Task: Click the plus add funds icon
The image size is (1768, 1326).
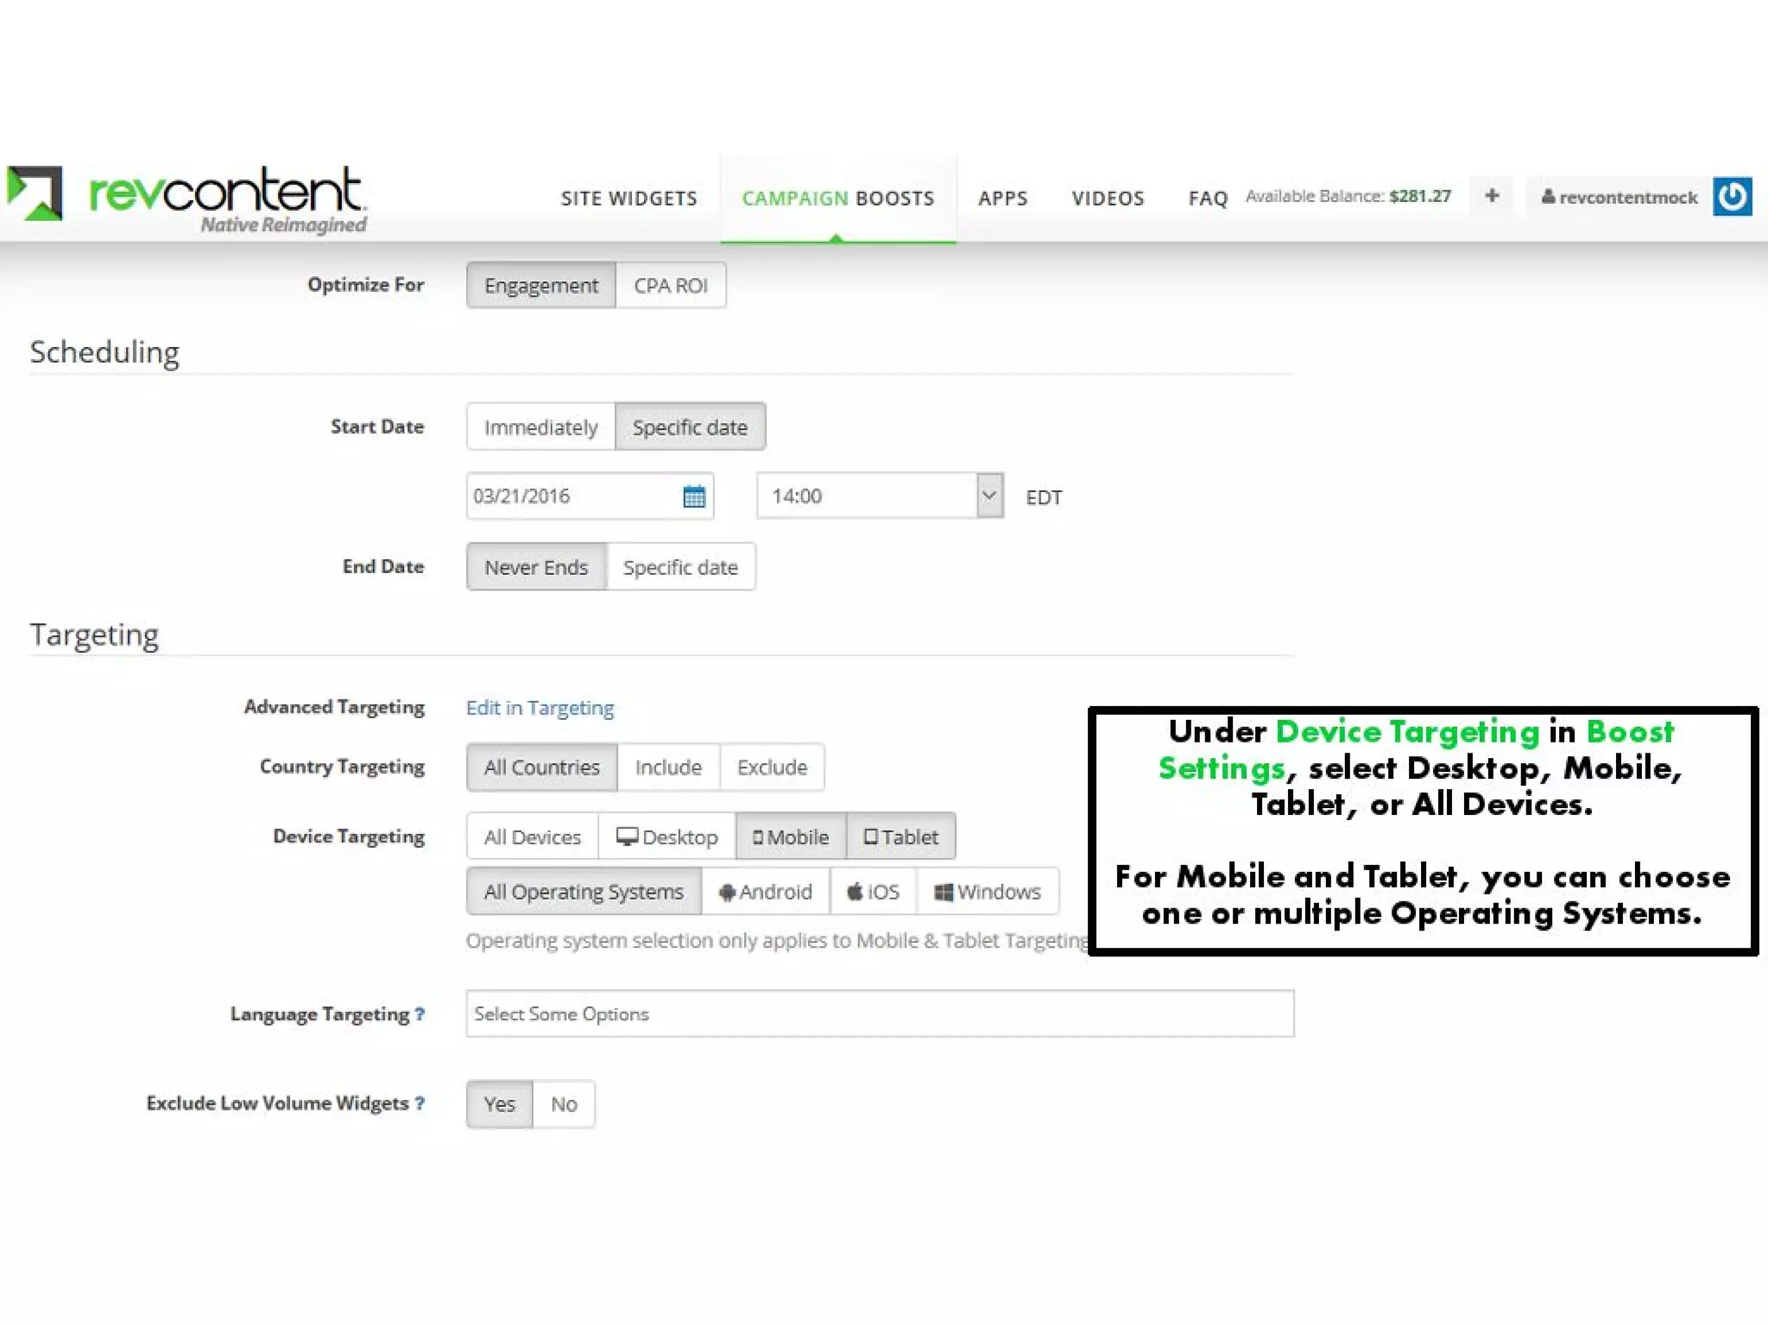Action: coord(1491,196)
